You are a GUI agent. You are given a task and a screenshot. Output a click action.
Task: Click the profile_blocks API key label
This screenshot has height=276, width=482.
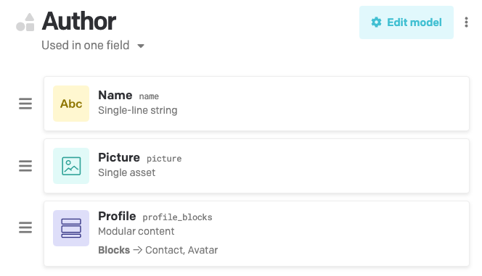(x=177, y=217)
